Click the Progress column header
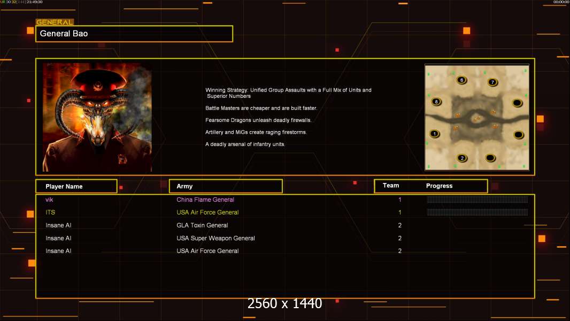The image size is (570, 321). [x=439, y=186]
